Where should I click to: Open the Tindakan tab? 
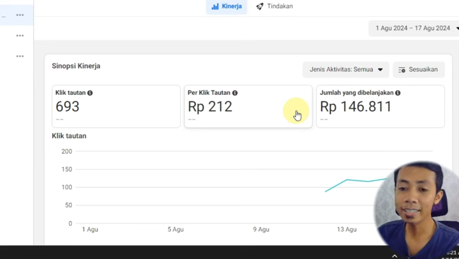pyautogui.click(x=274, y=6)
